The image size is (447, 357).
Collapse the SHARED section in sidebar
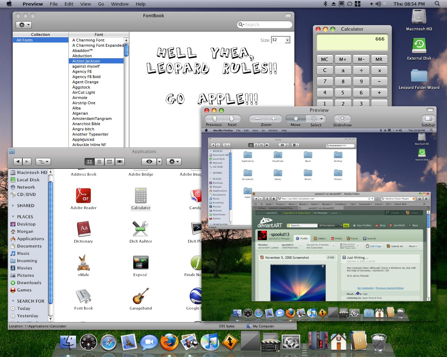click(x=13, y=206)
